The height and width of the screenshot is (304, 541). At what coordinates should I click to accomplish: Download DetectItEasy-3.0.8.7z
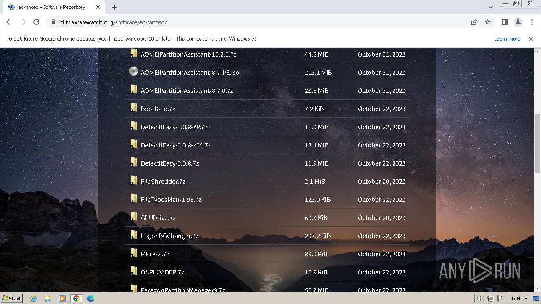click(170, 163)
